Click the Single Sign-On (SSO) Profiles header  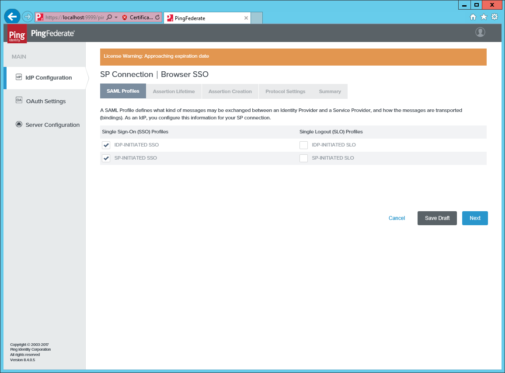(135, 132)
